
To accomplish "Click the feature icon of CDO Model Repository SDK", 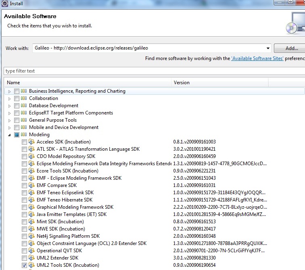I will pos(31,156).
